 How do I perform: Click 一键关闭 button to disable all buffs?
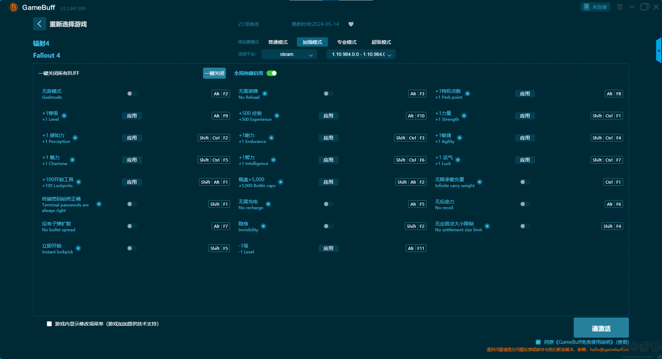pos(214,73)
